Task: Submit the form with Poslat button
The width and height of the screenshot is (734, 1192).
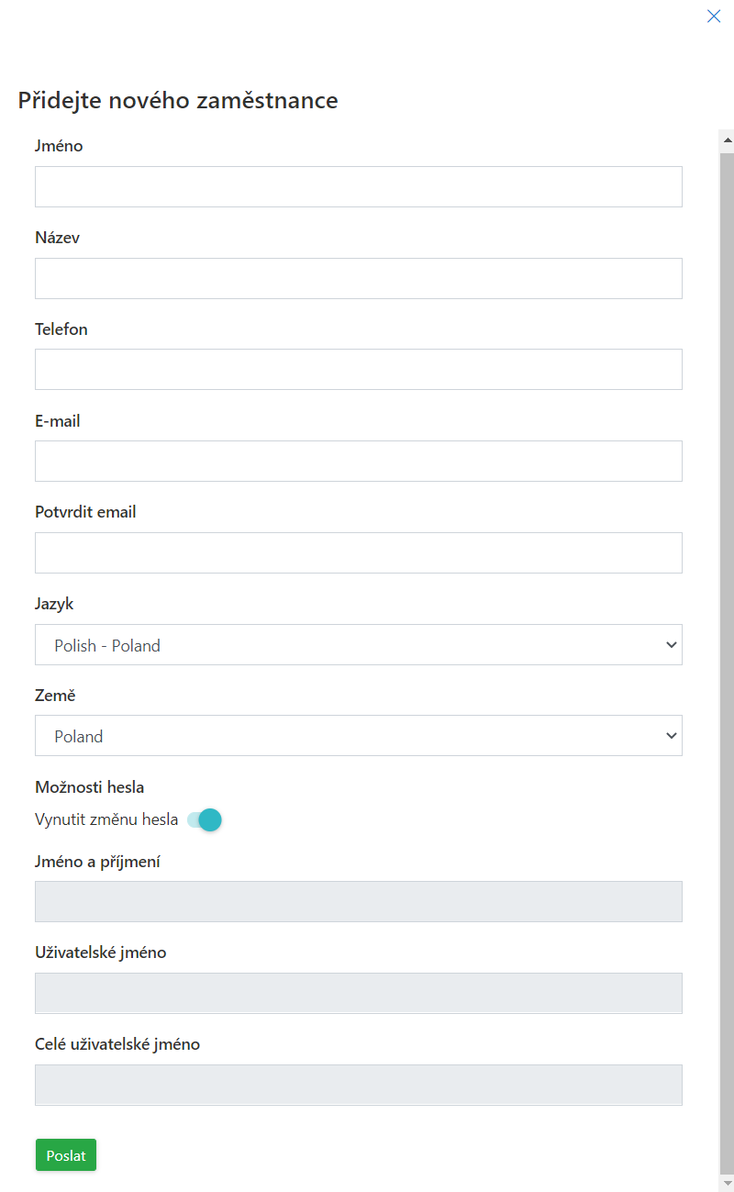Action: tap(66, 1155)
